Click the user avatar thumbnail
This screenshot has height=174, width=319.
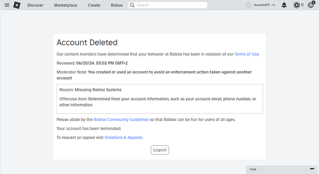249,5
